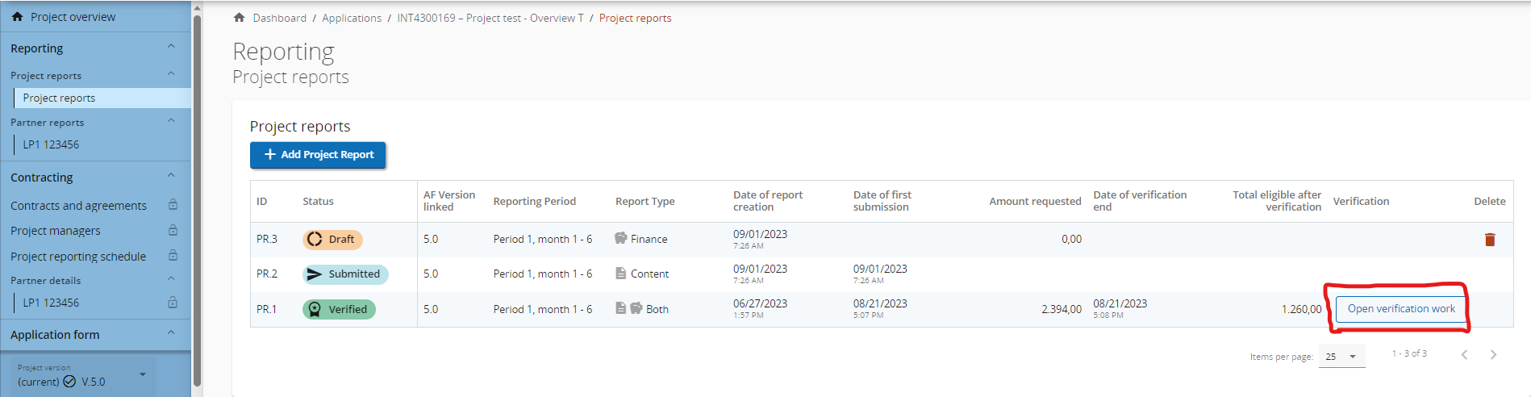The height and width of the screenshot is (397, 1531).
Task: Open the Project version selector dropdown
Action: point(143,374)
